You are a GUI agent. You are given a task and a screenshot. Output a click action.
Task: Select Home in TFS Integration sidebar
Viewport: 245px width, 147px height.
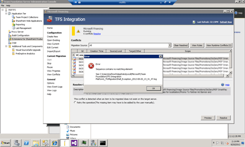50,28
